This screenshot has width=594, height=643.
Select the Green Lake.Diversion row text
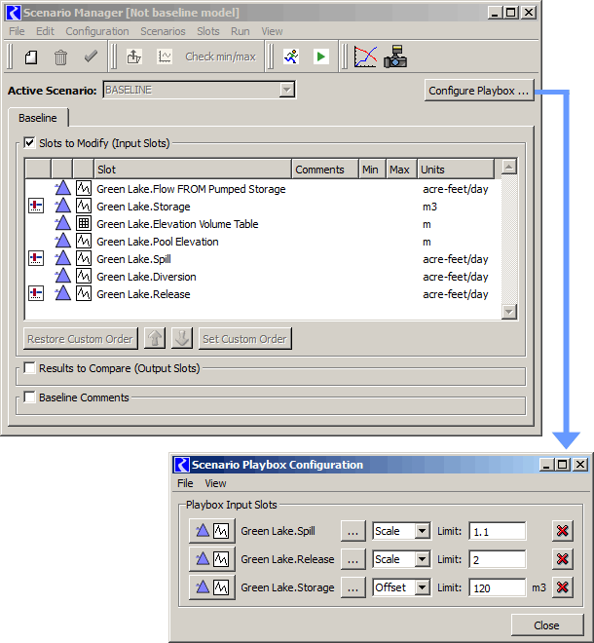tap(146, 276)
